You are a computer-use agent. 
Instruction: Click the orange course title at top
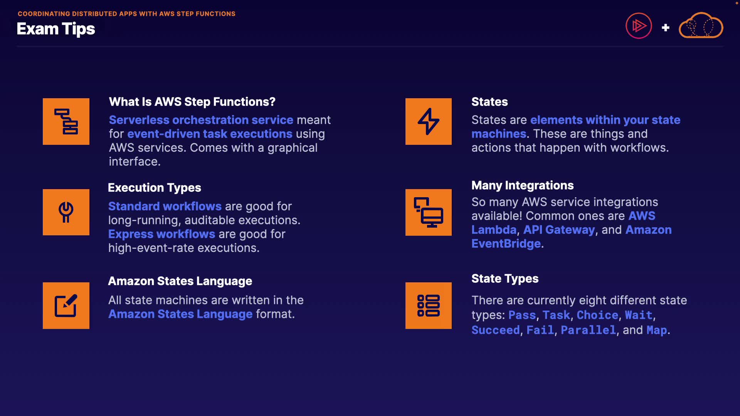[x=126, y=14]
